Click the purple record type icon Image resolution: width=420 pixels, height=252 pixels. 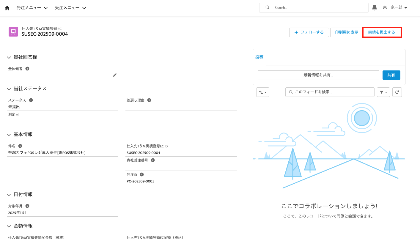[13, 31]
